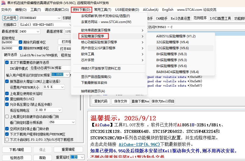Open the 工具(T) menu
This screenshot has width=245, height=161.
pyautogui.click(x=36, y=10)
